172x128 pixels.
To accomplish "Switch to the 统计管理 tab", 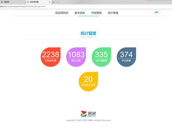I will (113, 13).
